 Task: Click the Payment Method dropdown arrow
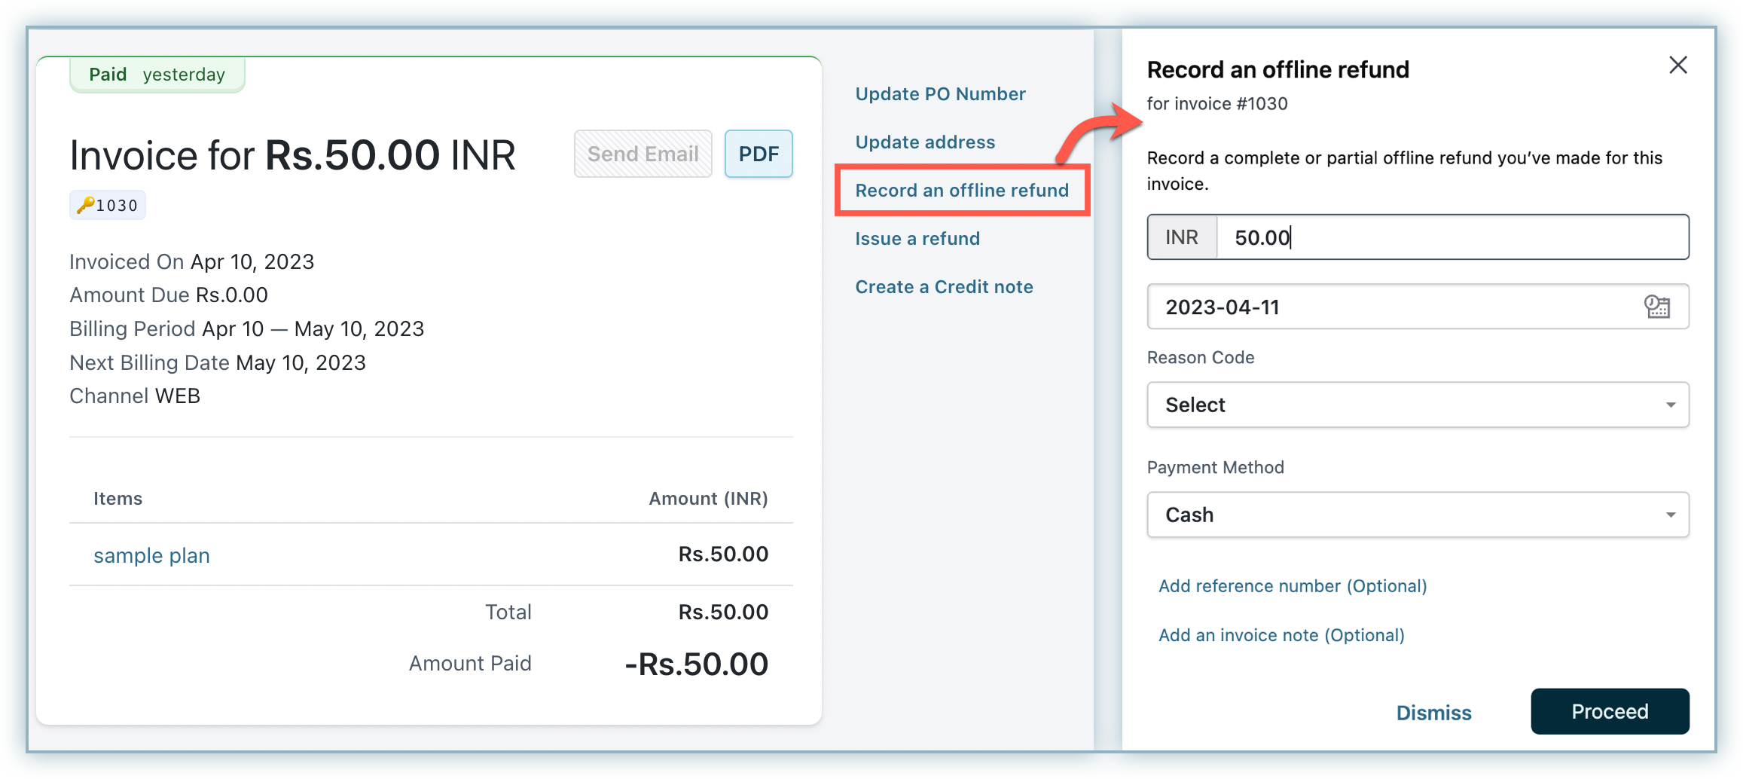coord(1671,515)
